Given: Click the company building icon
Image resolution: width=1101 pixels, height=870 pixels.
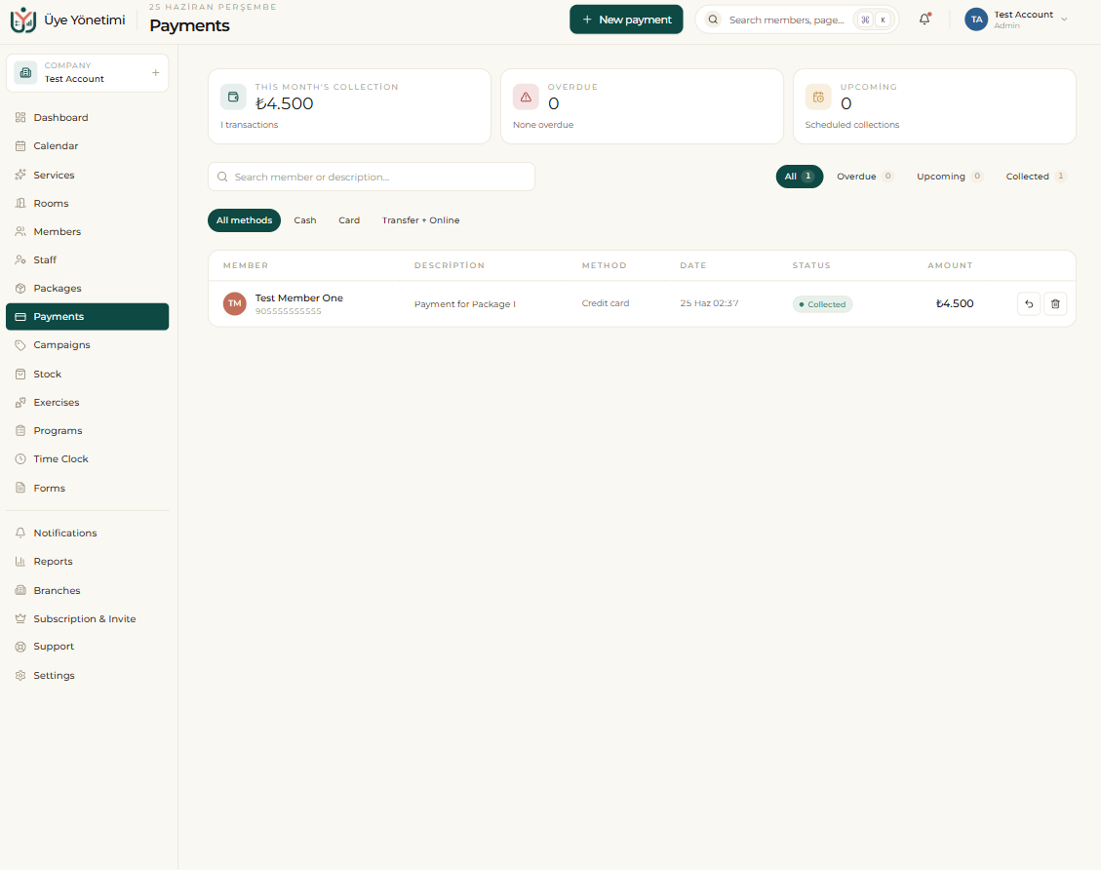Looking at the screenshot, I should tap(26, 72).
